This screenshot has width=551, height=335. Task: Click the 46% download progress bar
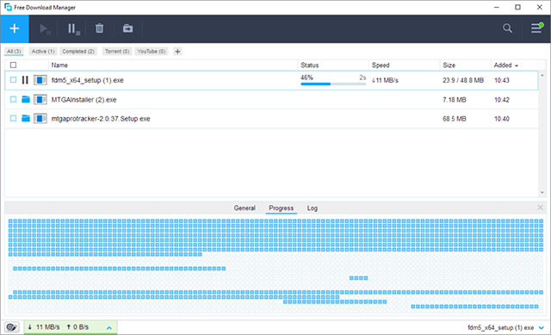(333, 84)
